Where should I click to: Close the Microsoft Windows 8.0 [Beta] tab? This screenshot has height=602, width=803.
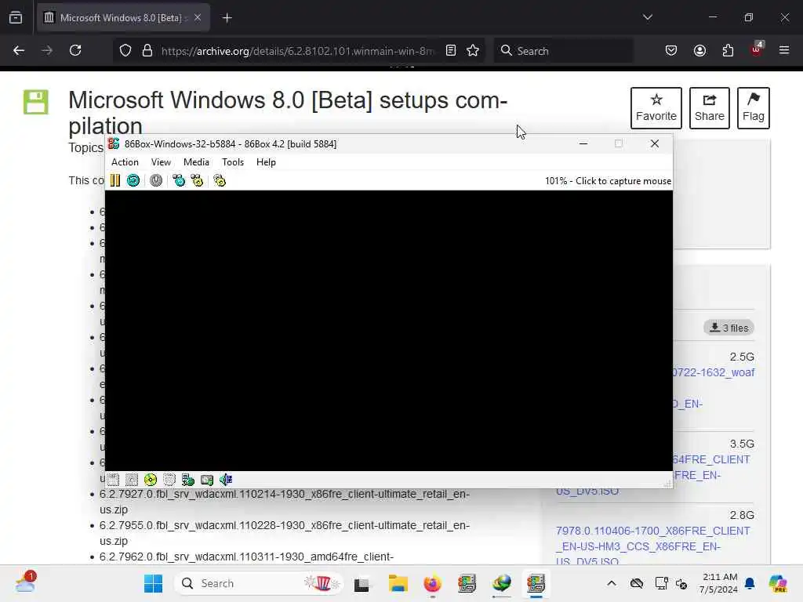(x=198, y=18)
